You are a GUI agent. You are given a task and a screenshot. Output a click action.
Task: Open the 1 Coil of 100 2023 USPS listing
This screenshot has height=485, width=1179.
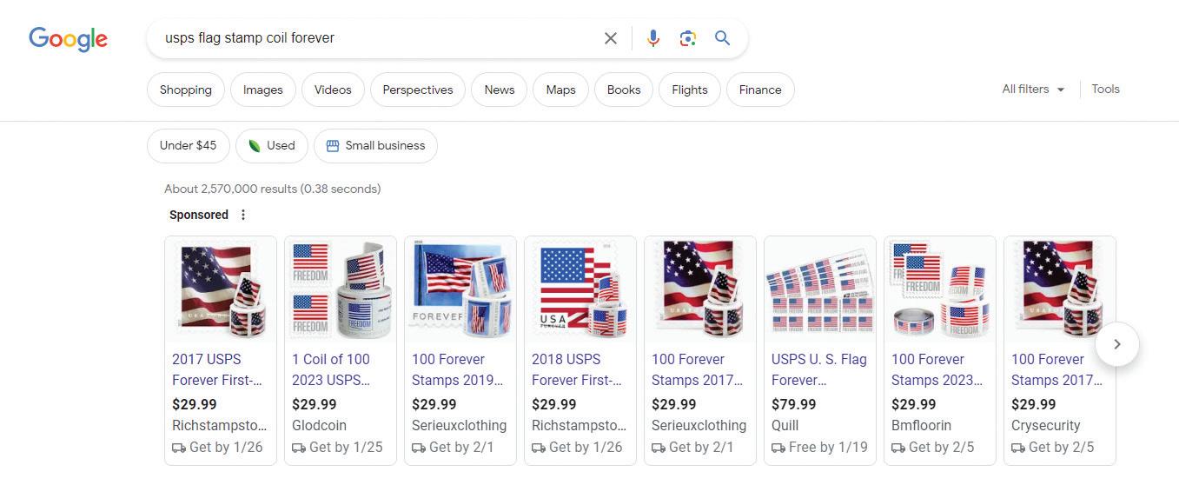pos(331,369)
